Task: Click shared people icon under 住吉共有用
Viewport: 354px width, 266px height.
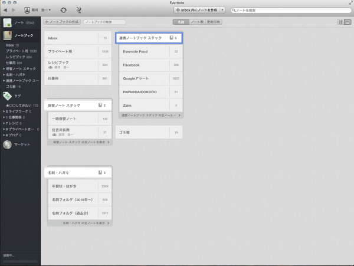Action: point(54,134)
